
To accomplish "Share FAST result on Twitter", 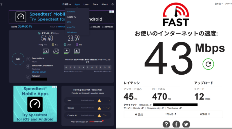I will (x=186, y=124).
